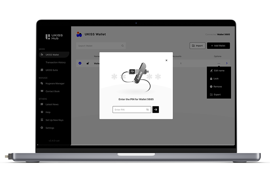
Task: Click Hugware Manager sidebar icon
Action: (x=42, y=83)
